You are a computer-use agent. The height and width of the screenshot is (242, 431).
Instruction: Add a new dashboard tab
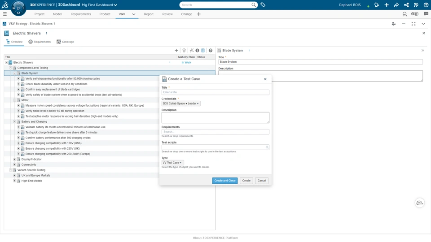[x=199, y=14]
